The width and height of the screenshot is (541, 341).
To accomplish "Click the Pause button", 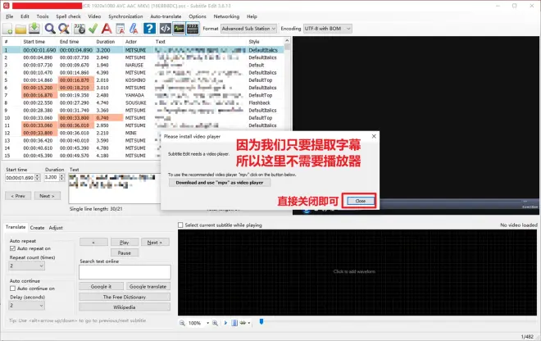I will point(125,253).
